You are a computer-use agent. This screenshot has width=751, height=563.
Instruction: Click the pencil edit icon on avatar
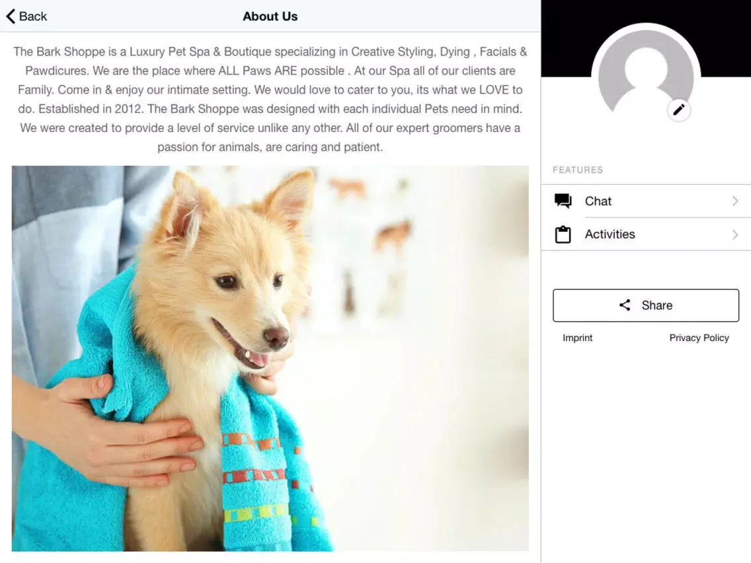pyautogui.click(x=679, y=110)
